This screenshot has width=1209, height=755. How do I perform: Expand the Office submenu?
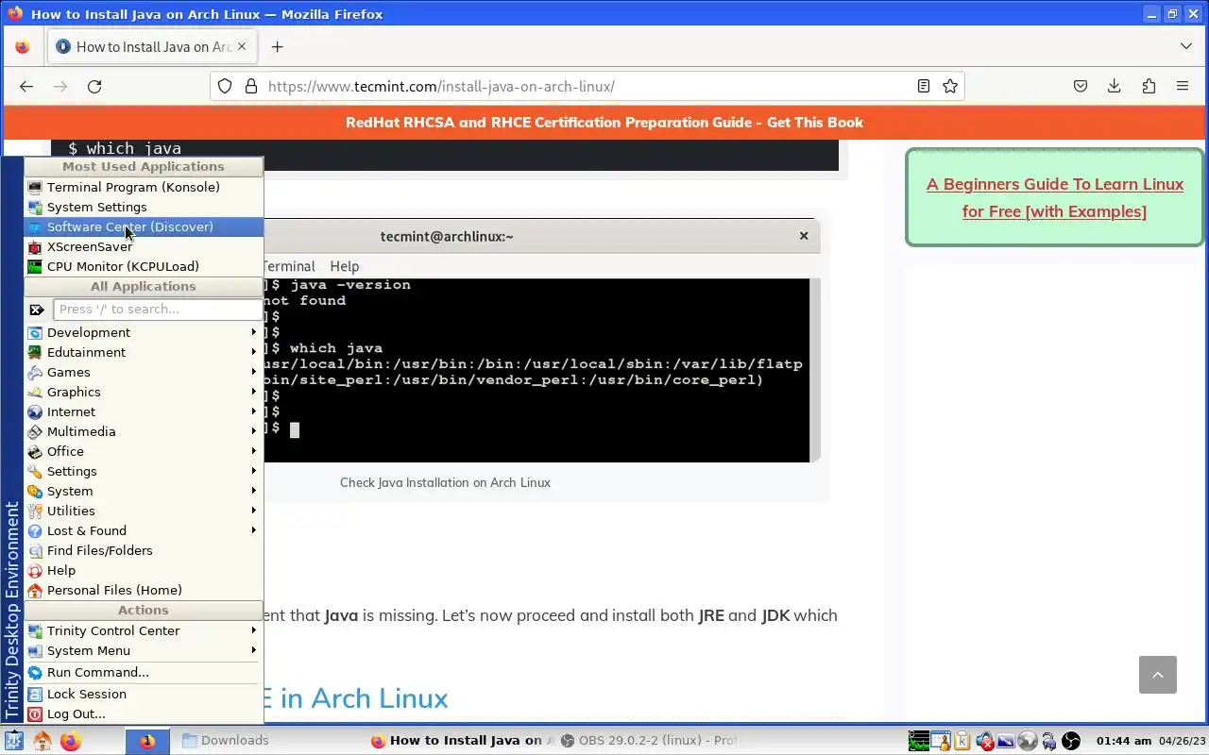(x=144, y=451)
